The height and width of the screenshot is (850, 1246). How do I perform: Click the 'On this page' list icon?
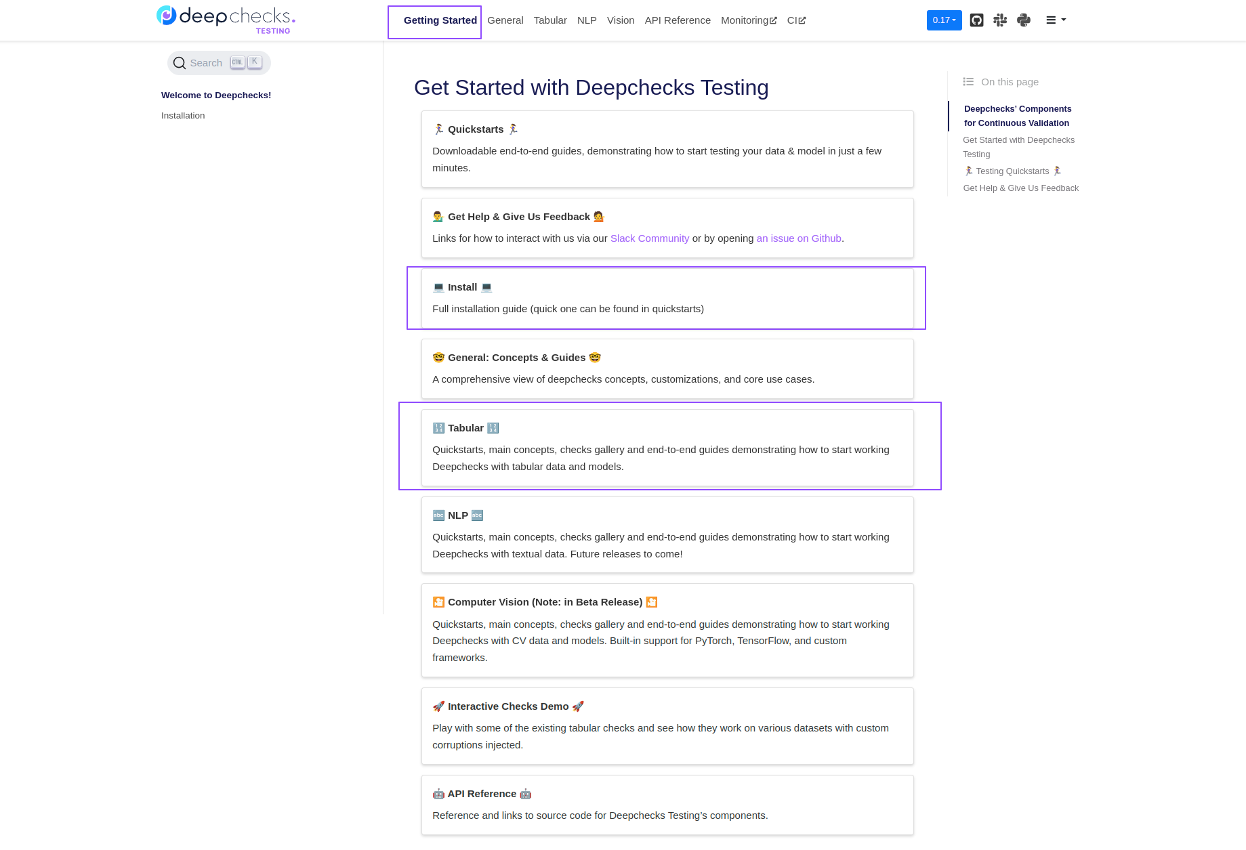[968, 82]
